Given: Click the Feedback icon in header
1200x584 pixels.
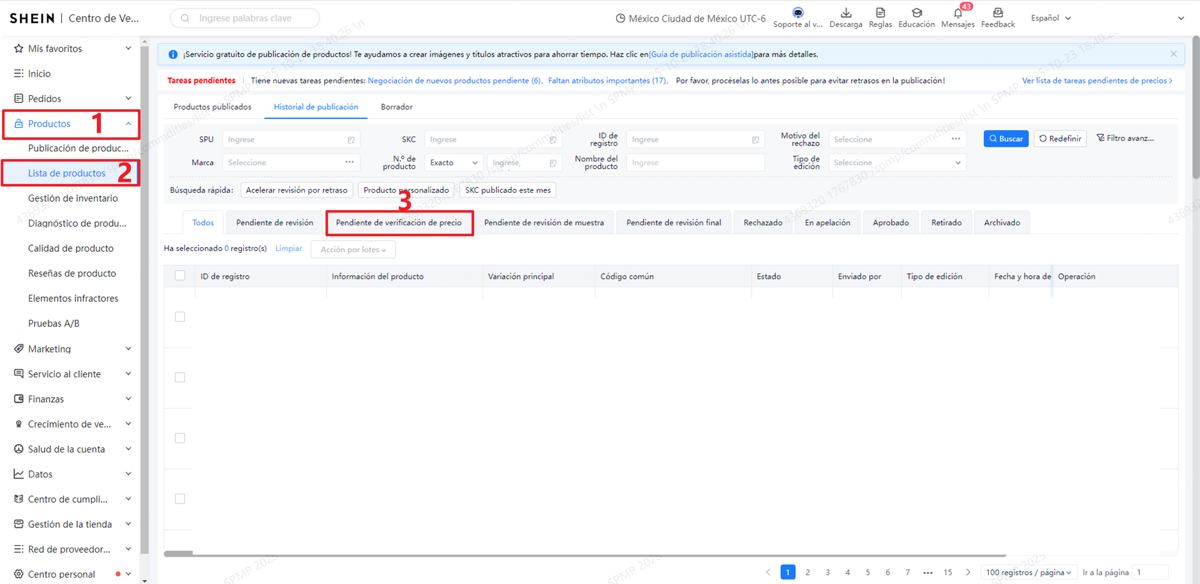Looking at the screenshot, I should pyautogui.click(x=997, y=13).
